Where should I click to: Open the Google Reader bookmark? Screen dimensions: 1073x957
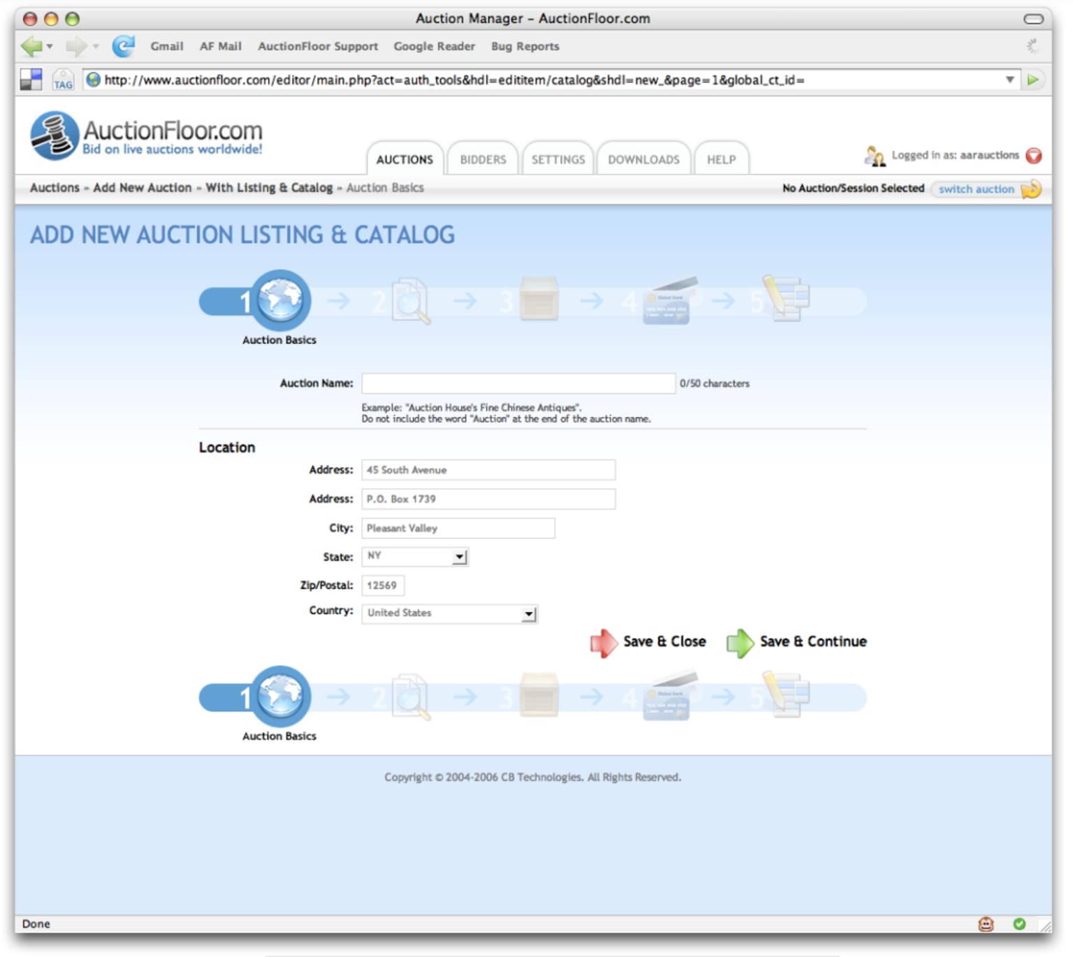click(434, 46)
